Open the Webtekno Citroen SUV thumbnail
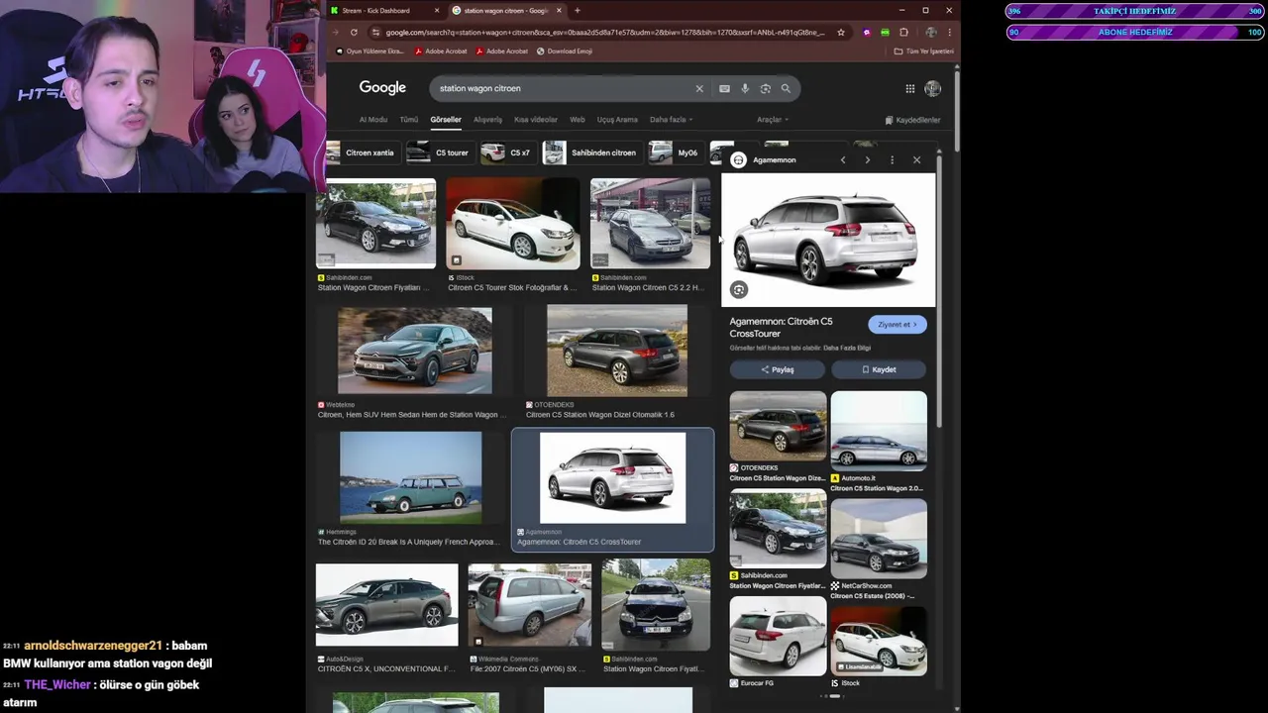Viewport: 1268px width, 713px height. tap(414, 352)
